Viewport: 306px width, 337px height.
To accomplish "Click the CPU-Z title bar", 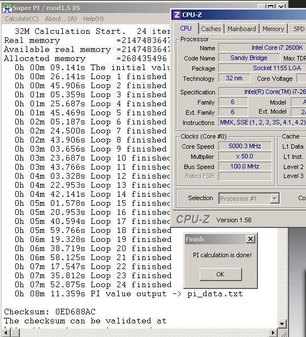I will click(239, 15).
